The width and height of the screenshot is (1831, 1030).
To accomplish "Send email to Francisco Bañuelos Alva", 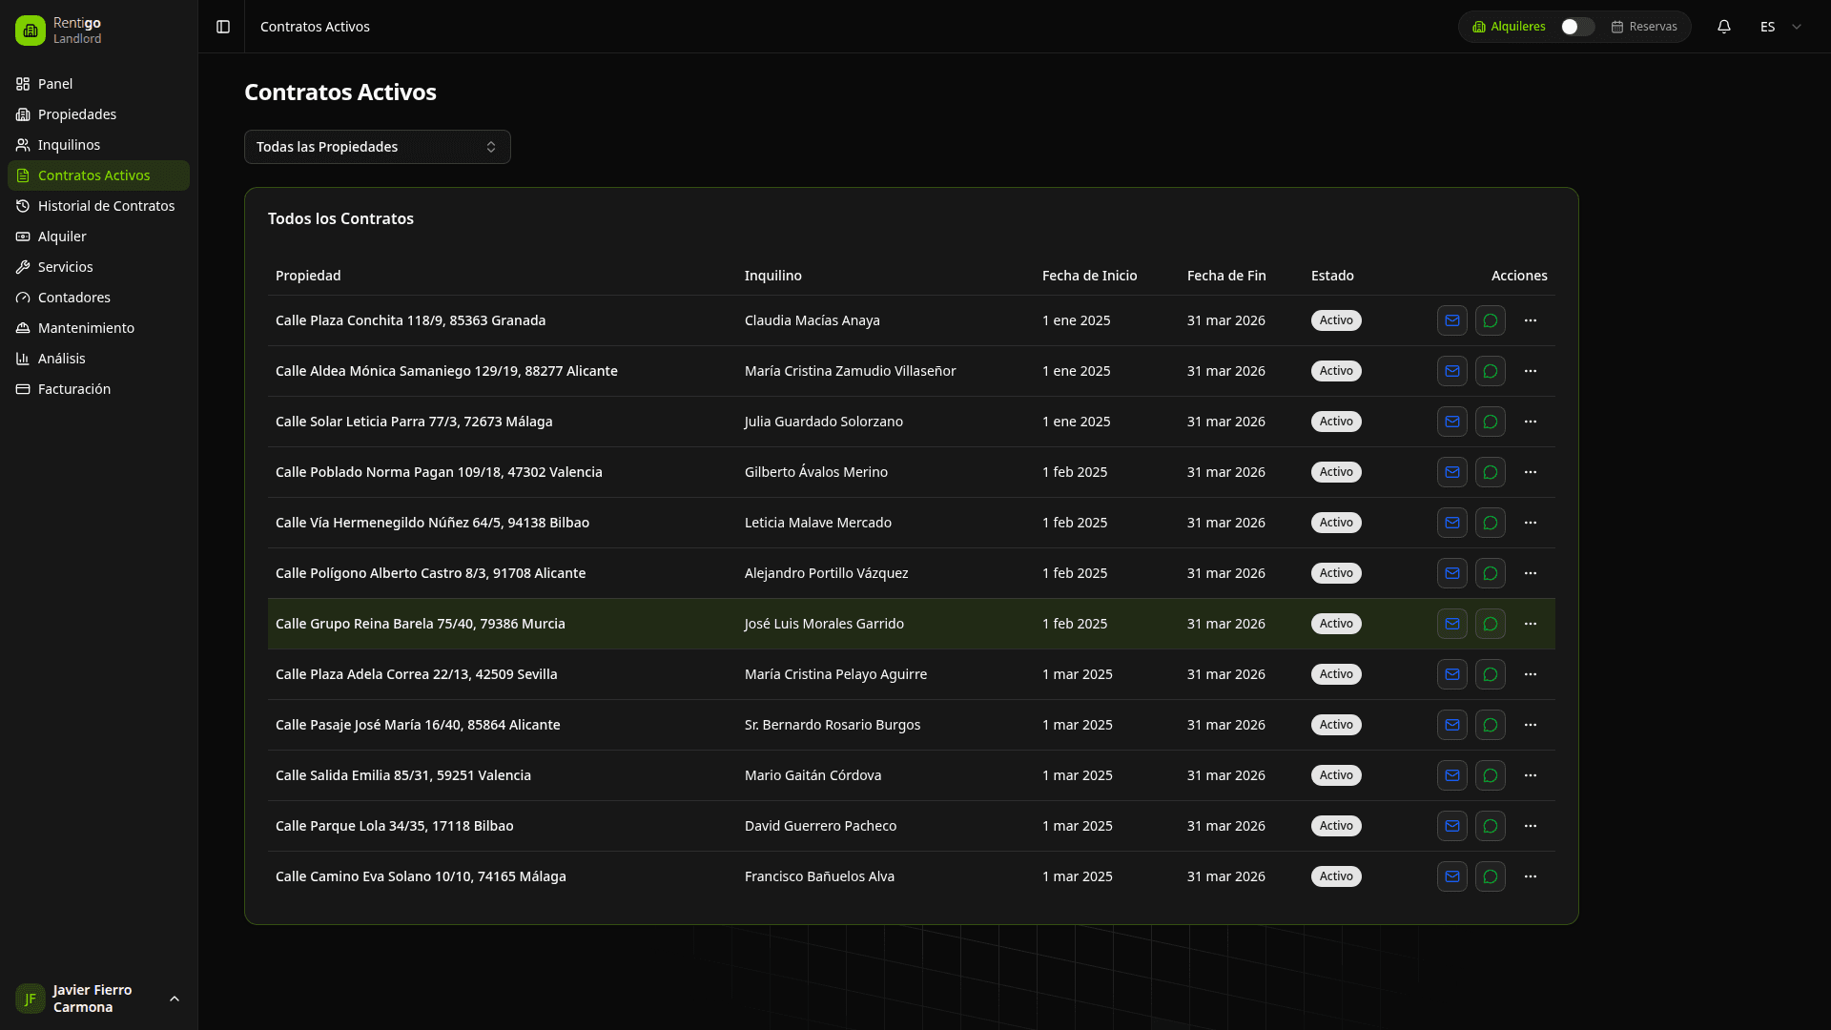I will [x=1451, y=876].
